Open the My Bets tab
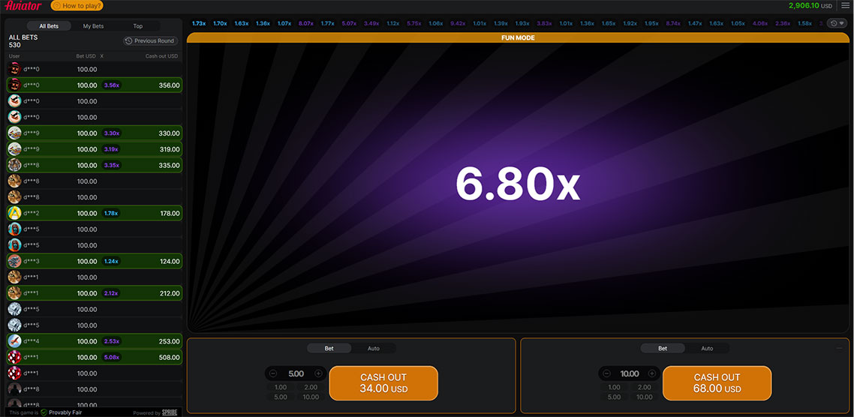 pyautogui.click(x=93, y=26)
